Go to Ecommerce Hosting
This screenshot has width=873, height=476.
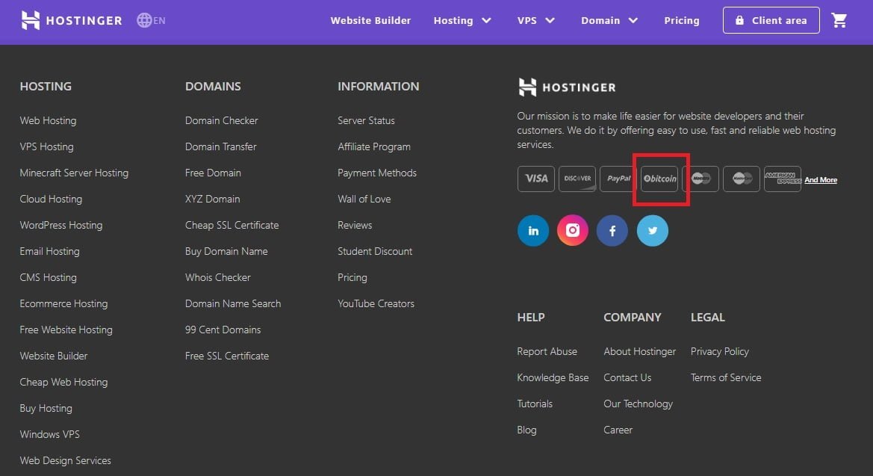[63, 304]
